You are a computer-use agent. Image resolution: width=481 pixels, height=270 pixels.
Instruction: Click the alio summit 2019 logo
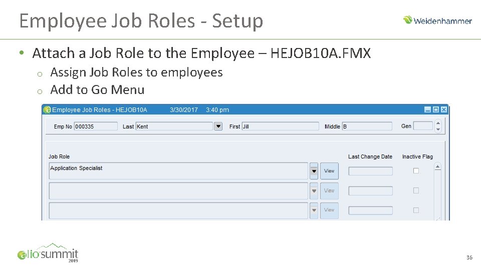coord(48,252)
